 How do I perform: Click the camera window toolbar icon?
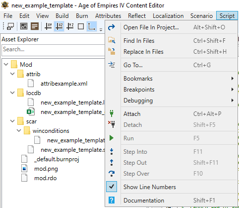pyautogui.click(x=10, y=26)
